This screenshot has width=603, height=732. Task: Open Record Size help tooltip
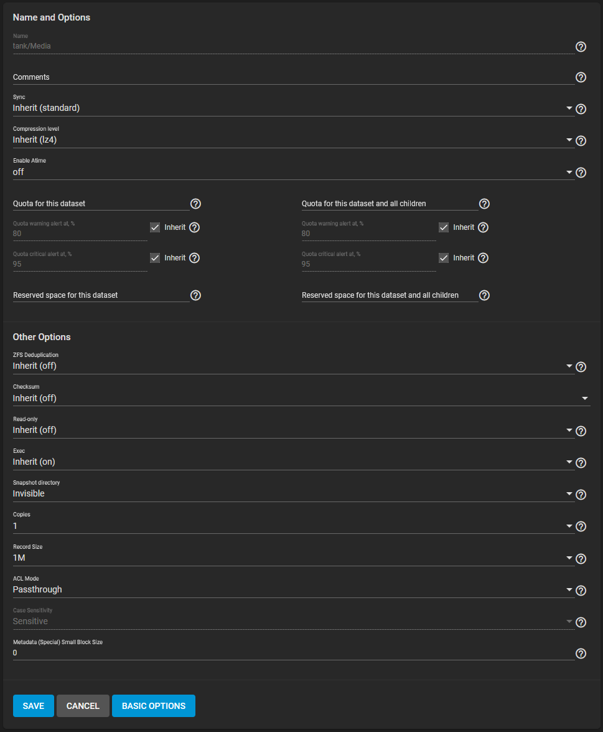tap(581, 559)
